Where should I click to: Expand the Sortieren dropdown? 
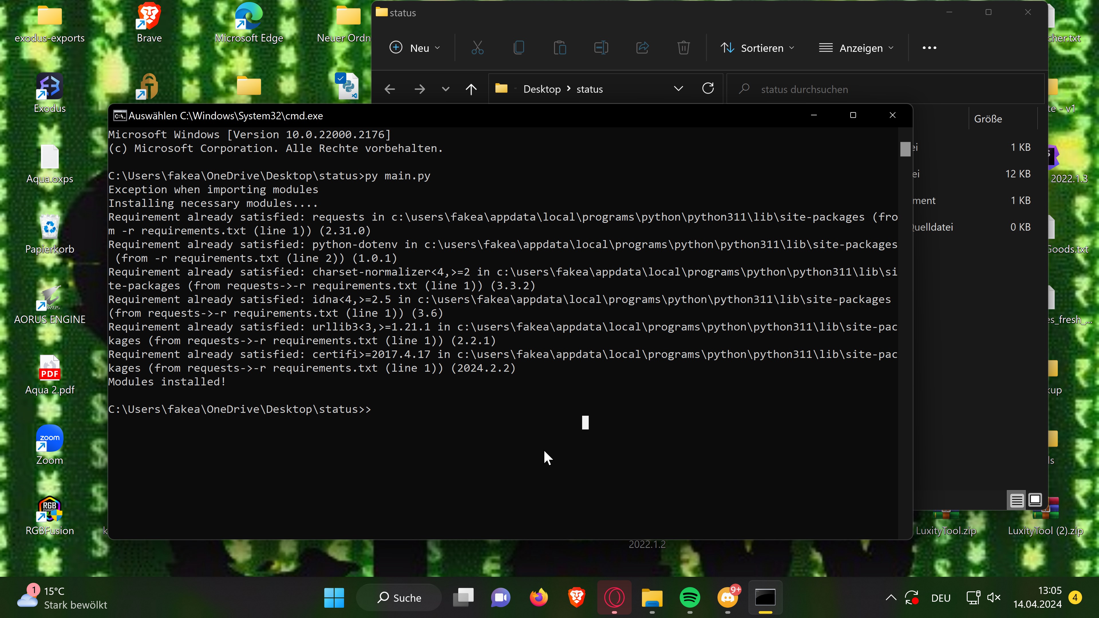pos(757,48)
